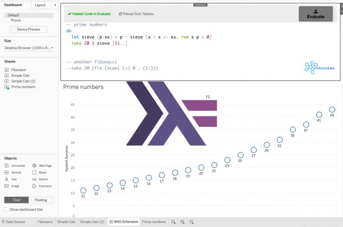Pick the Text object icon
The height and width of the screenshot is (227, 343).
(7, 179)
